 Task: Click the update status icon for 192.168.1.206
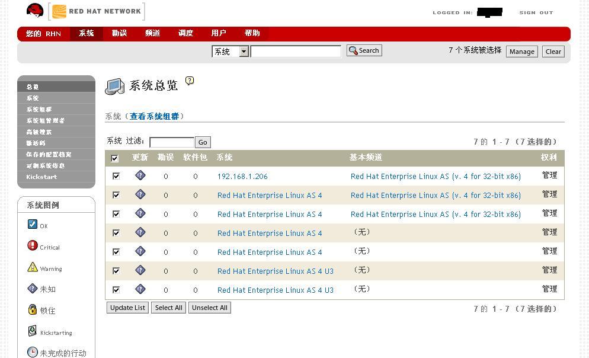coord(140,175)
